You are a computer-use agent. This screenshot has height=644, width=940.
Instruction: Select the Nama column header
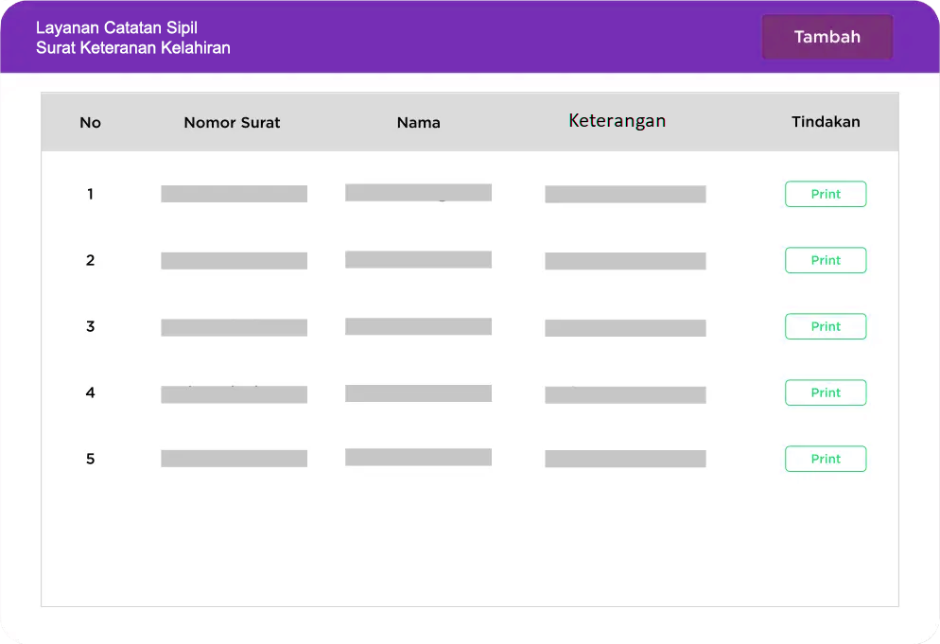pyautogui.click(x=418, y=123)
